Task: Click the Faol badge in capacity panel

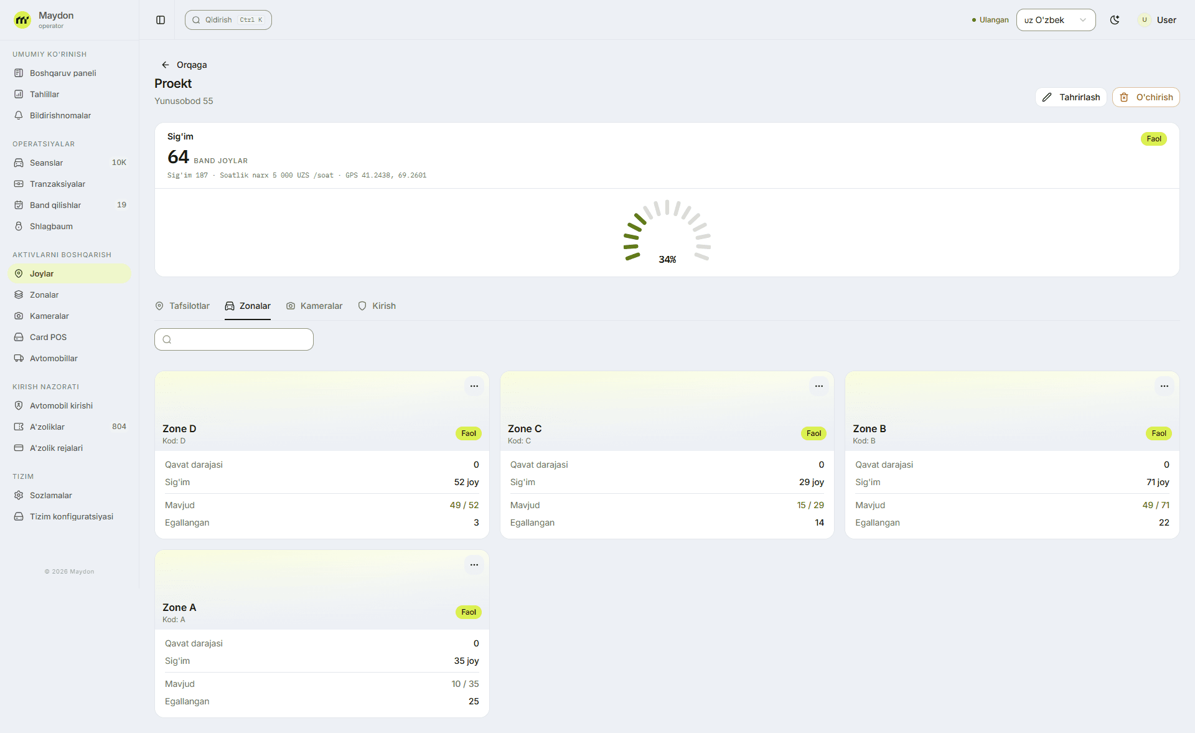Action: 1154,139
